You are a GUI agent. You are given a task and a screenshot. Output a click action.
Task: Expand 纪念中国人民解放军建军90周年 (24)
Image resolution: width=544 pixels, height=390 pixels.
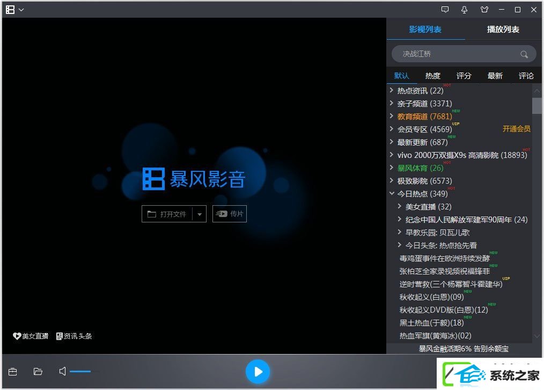(400, 219)
